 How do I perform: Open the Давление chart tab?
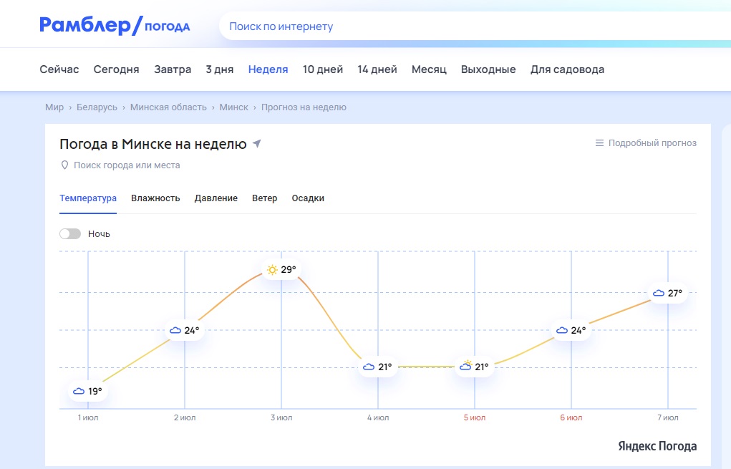point(216,198)
